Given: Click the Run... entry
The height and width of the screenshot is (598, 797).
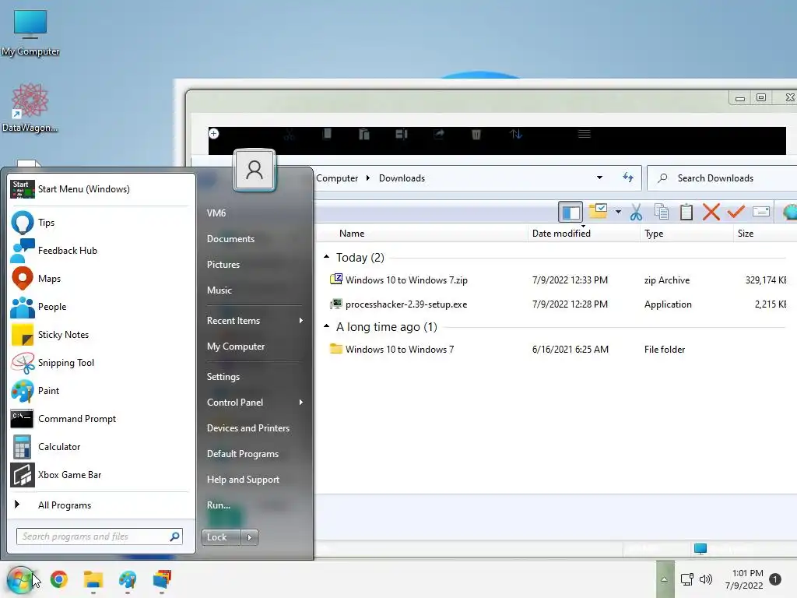Looking at the screenshot, I should tap(219, 505).
